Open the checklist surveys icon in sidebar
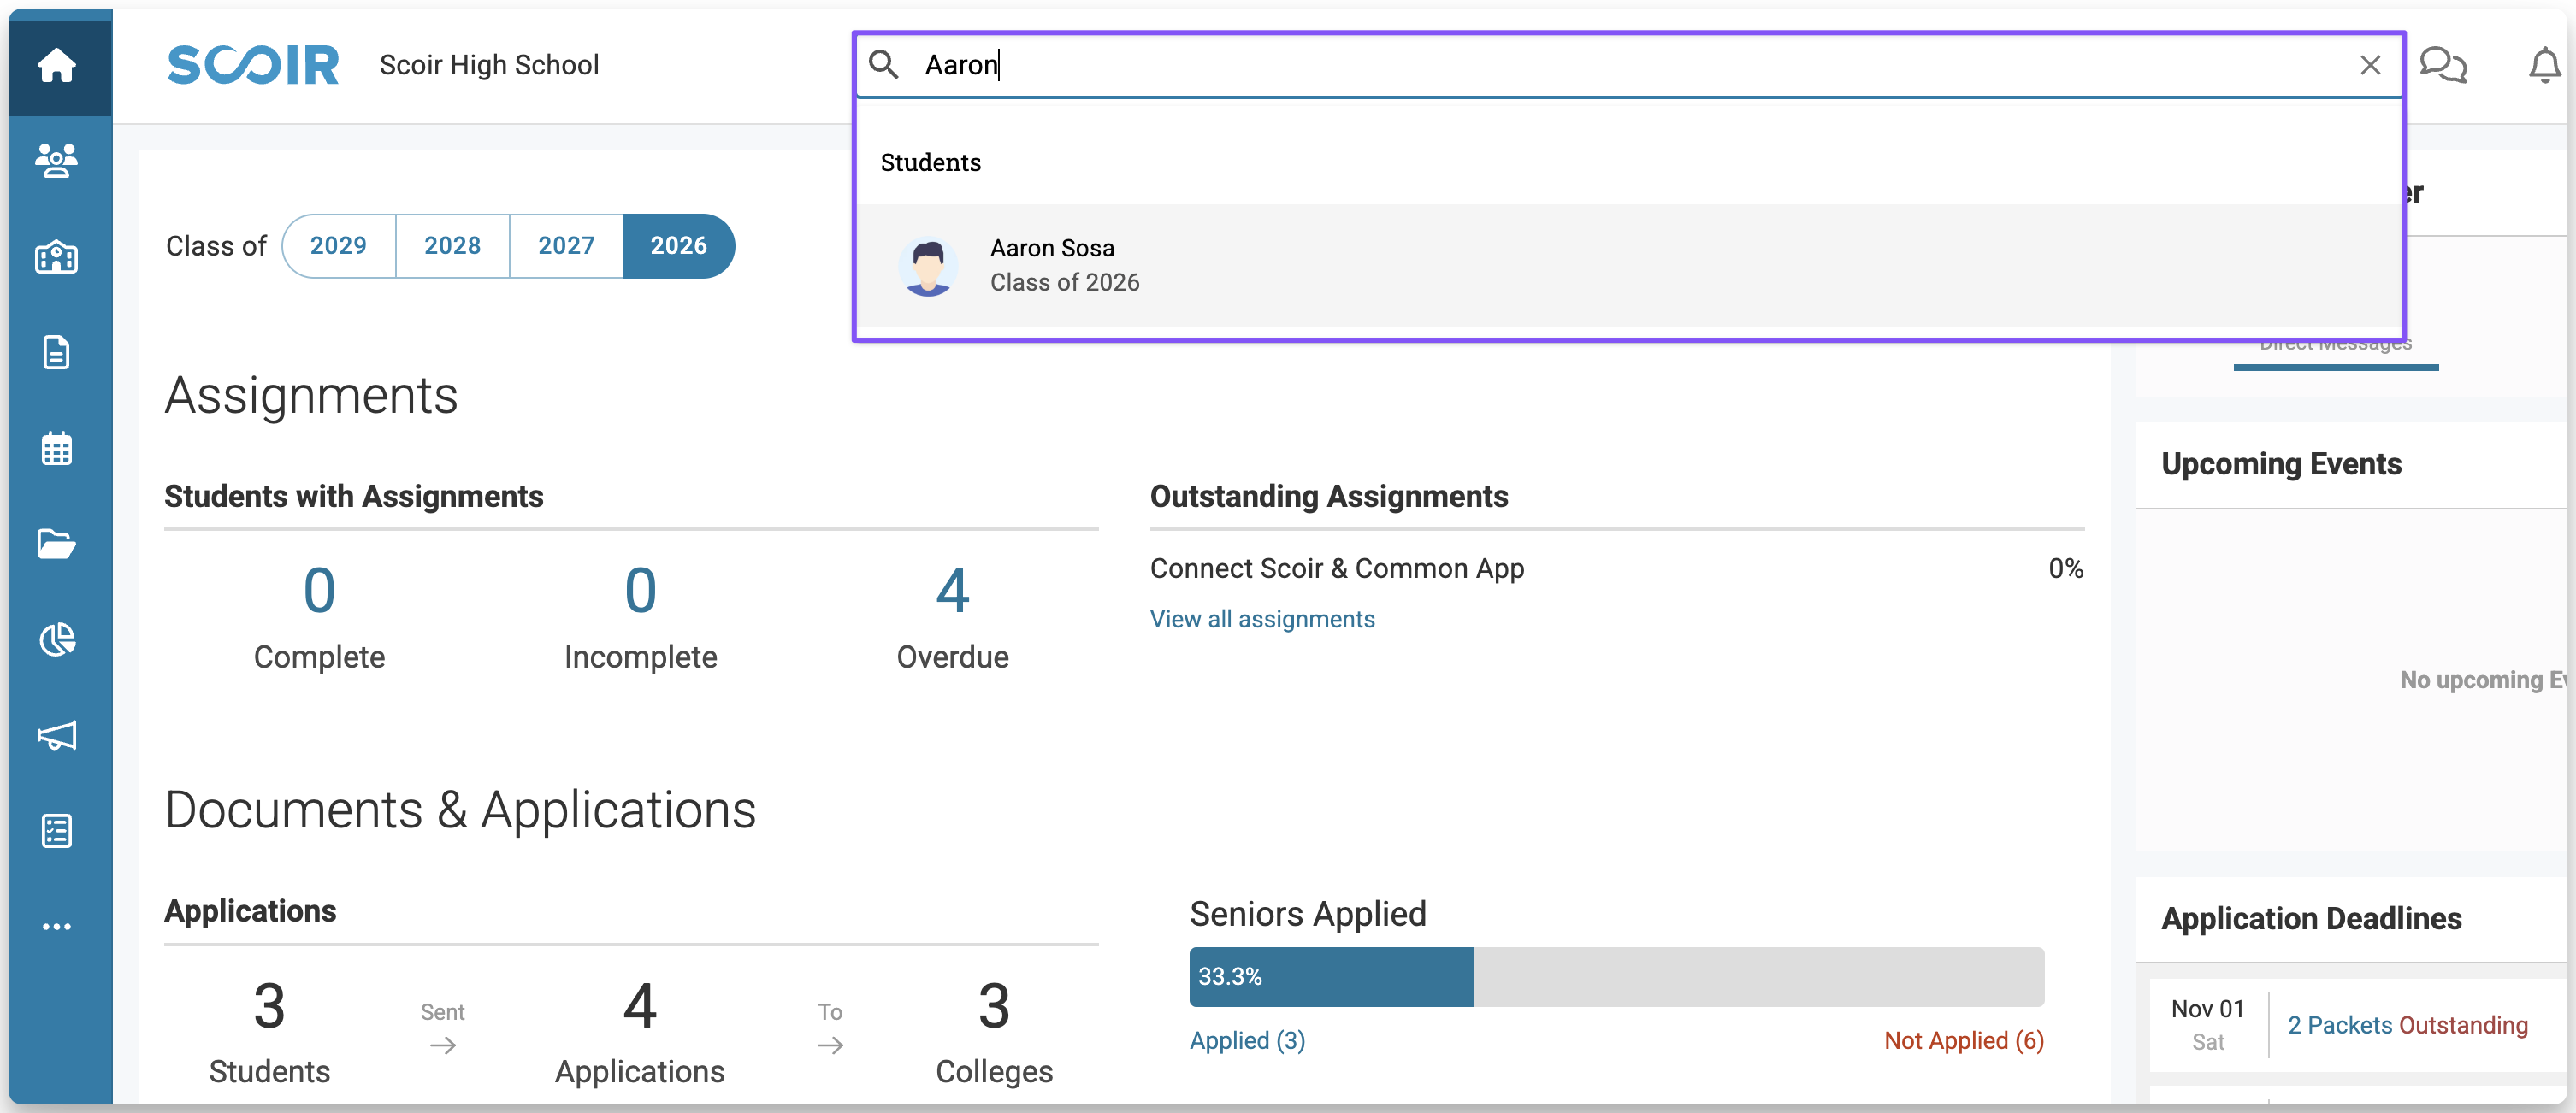This screenshot has height=1113, width=2576. click(x=56, y=830)
